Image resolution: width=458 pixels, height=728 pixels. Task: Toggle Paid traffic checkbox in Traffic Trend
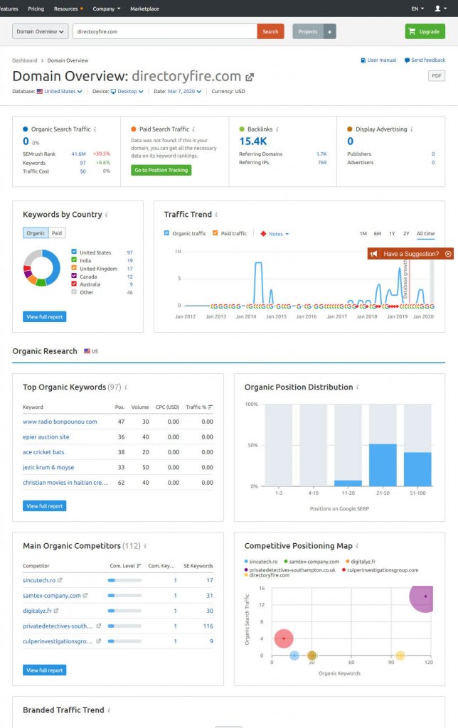coord(215,233)
